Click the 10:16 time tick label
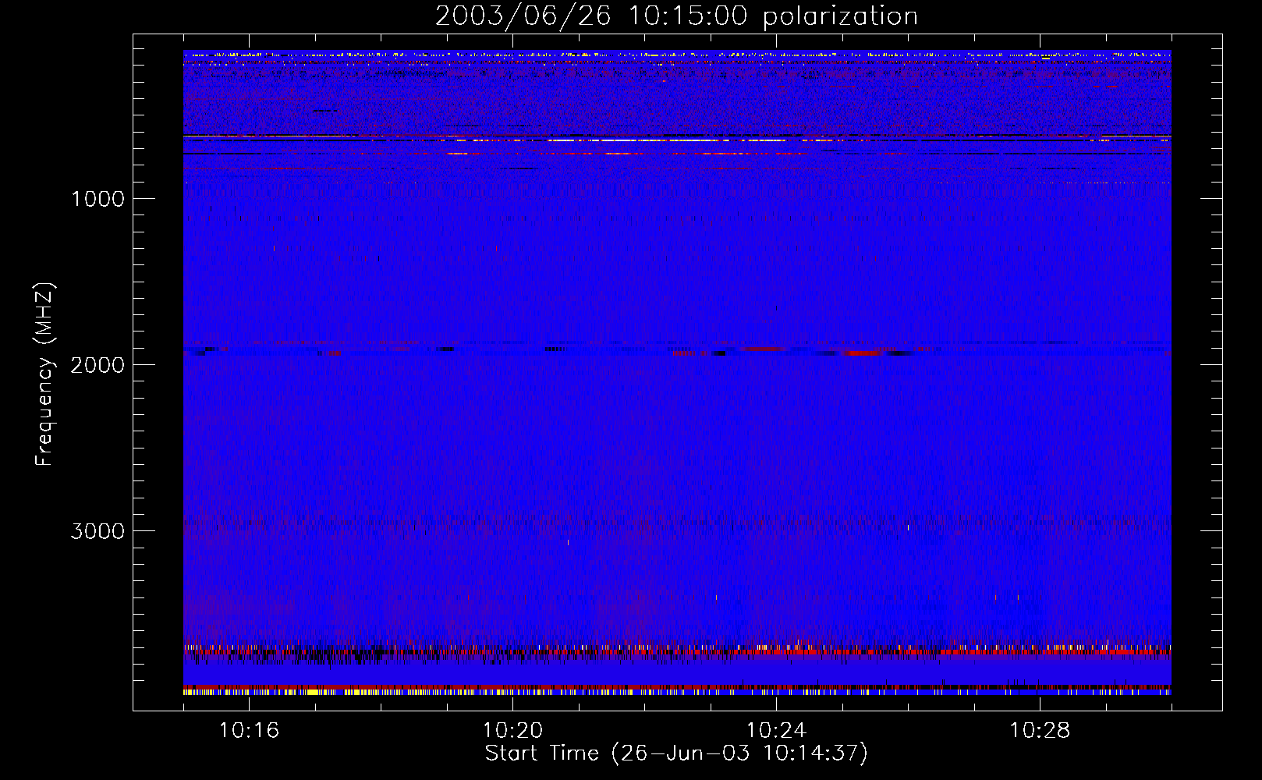Image resolution: width=1262 pixels, height=780 pixels. coord(249,731)
